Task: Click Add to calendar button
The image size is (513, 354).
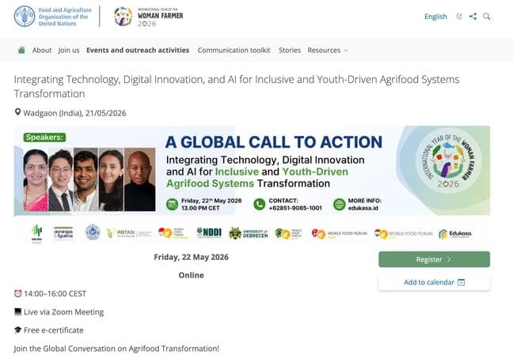Action: pos(434,282)
